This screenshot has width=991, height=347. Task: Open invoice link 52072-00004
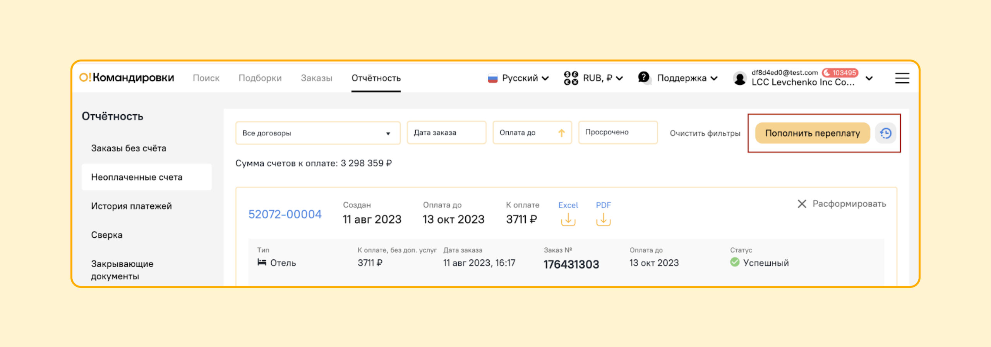[x=285, y=214]
